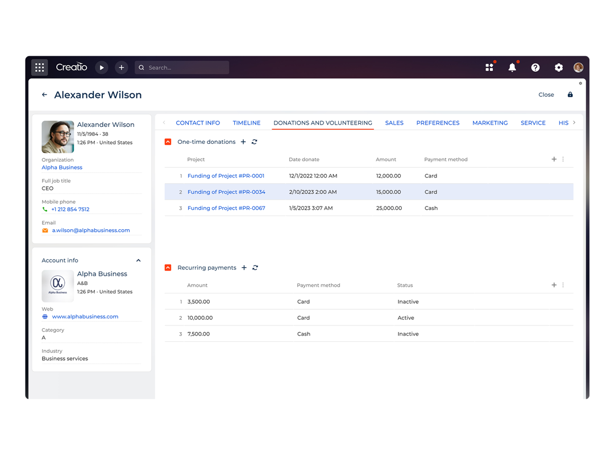Viewport: 615px width, 455px height.
Task: Collapse the One-time donations section
Action: pyautogui.click(x=168, y=142)
